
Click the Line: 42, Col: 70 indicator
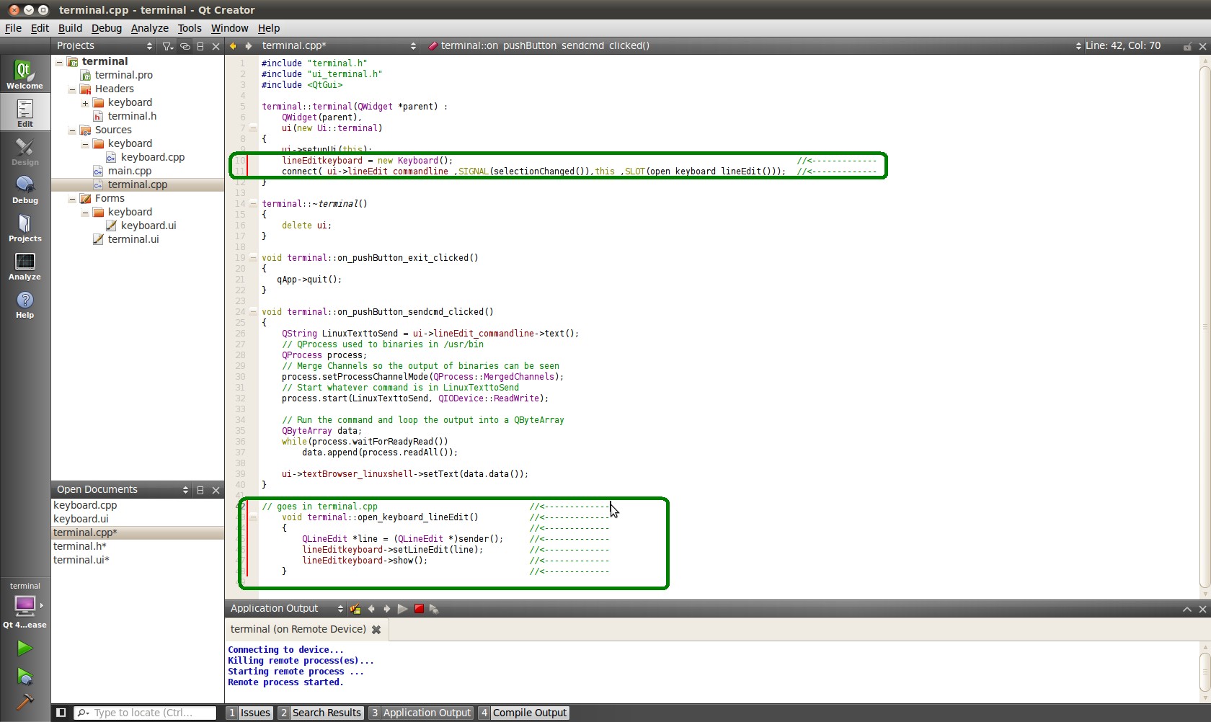(1122, 45)
